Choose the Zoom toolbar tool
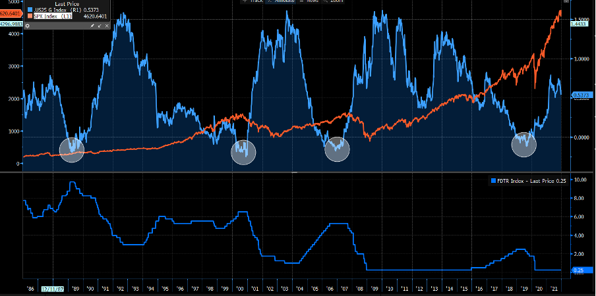Viewport: 596px width, 296px height. point(333,1)
